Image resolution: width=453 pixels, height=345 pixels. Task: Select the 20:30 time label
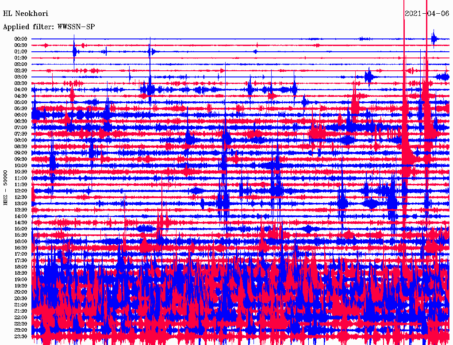[x=21, y=299]
